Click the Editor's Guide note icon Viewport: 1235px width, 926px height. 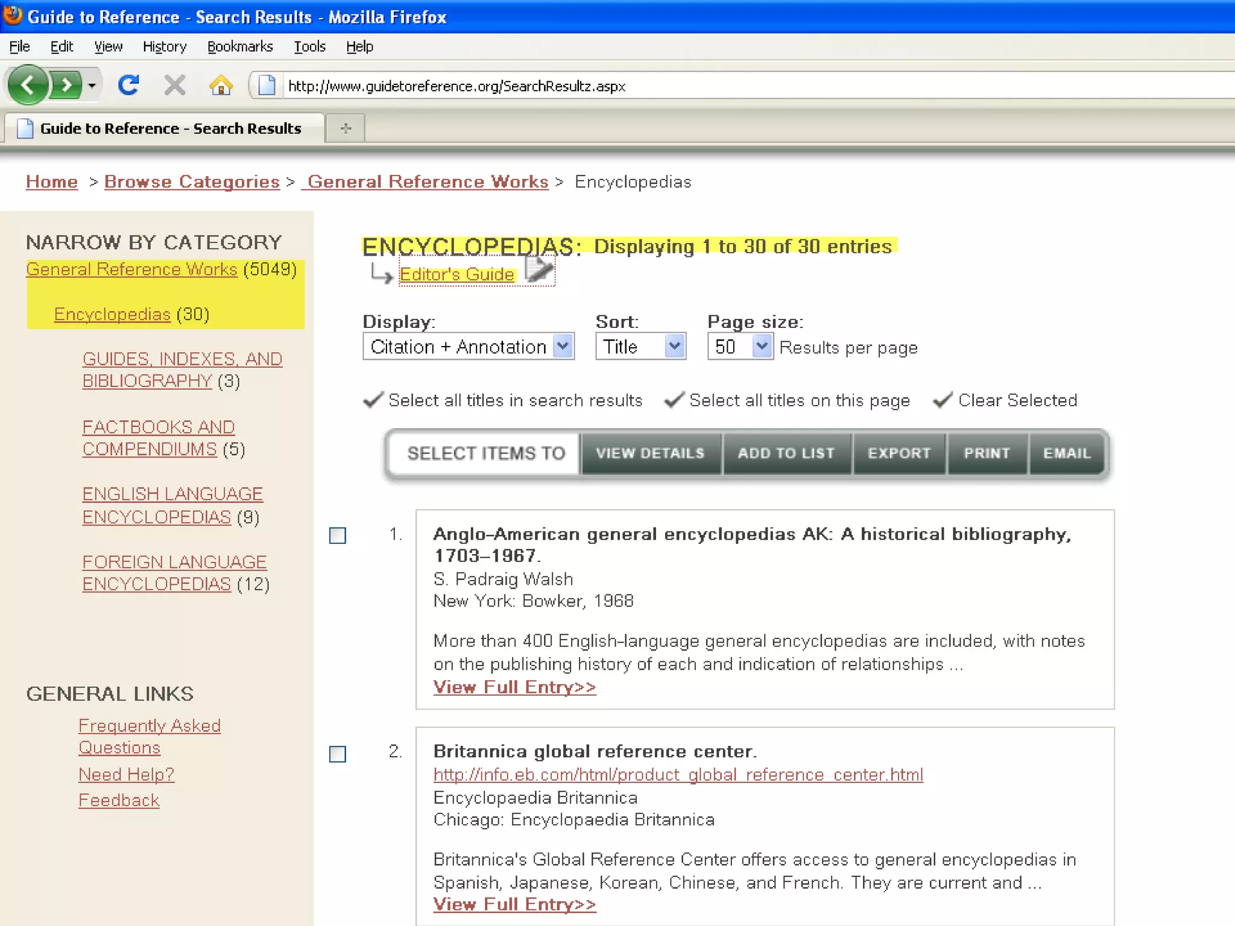(539, 269)
